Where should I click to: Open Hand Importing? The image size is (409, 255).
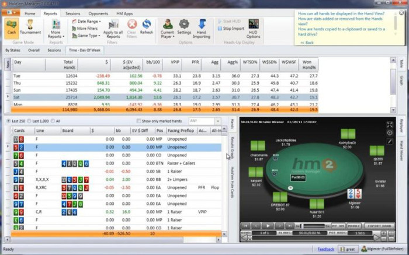tap(202, 27)
